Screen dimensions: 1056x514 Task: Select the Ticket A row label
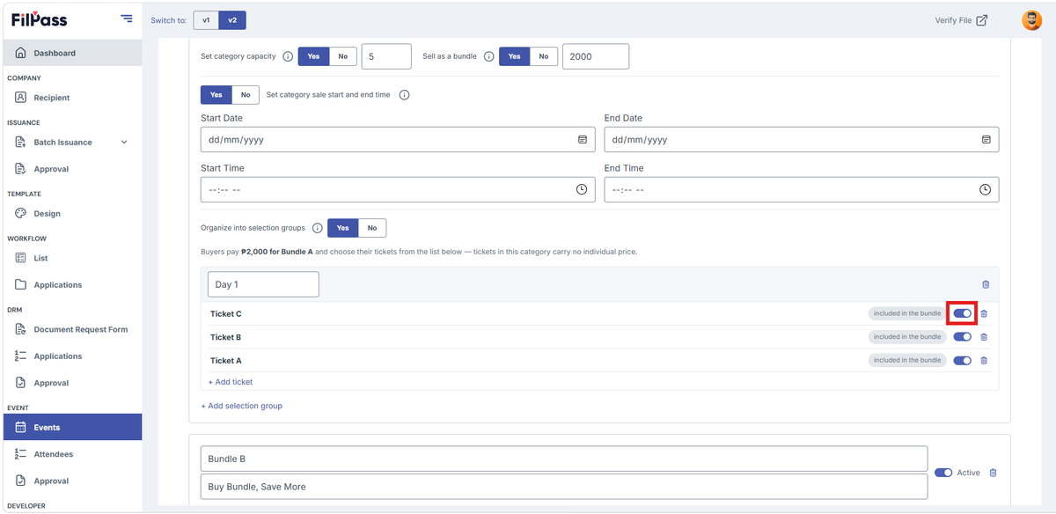(226, 361)
